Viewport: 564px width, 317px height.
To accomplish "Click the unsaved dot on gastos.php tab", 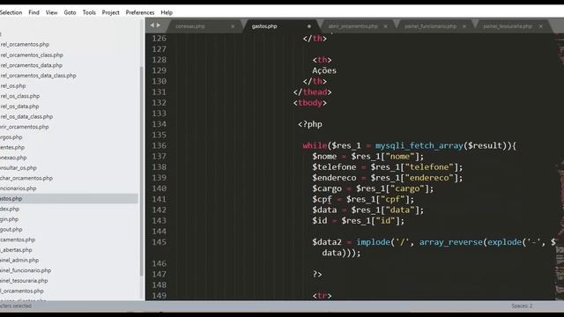I will click(x=309, y=26).
